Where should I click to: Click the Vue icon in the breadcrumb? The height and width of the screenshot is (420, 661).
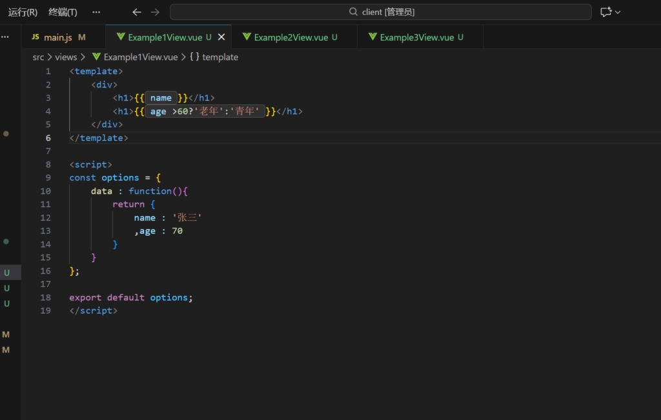click(97, 57)
